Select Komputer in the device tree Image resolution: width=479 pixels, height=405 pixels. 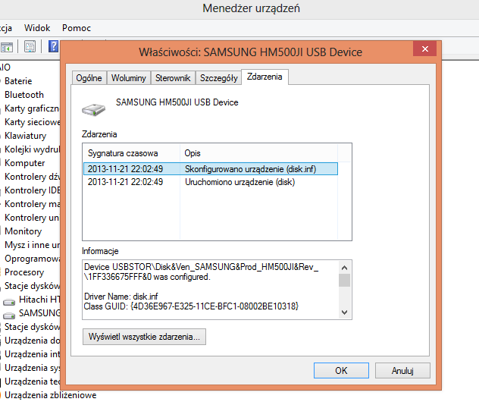[25, 163]
